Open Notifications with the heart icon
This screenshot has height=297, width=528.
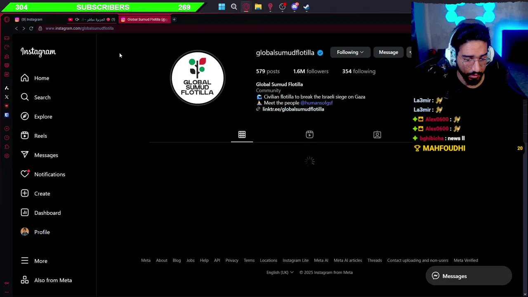pos(43,174)
